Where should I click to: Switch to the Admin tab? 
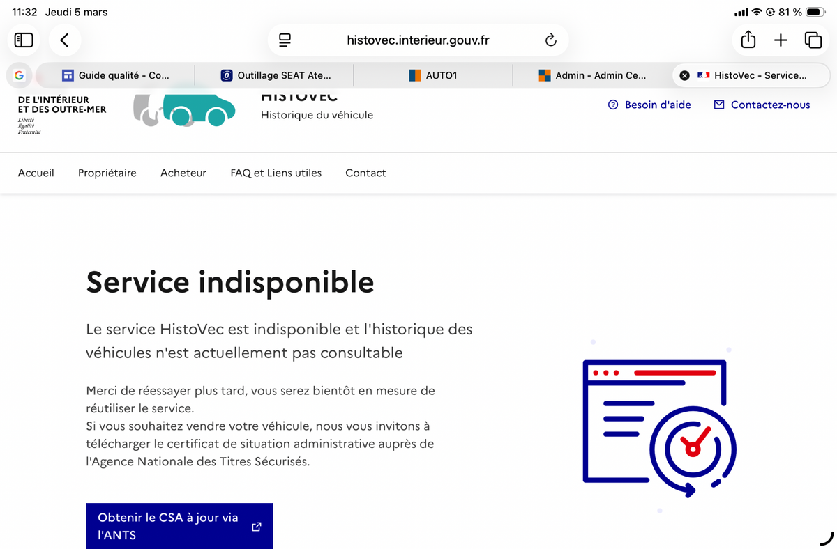pos(592,75)
